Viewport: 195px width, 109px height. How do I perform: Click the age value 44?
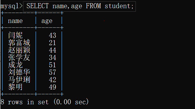pos(53,50)
